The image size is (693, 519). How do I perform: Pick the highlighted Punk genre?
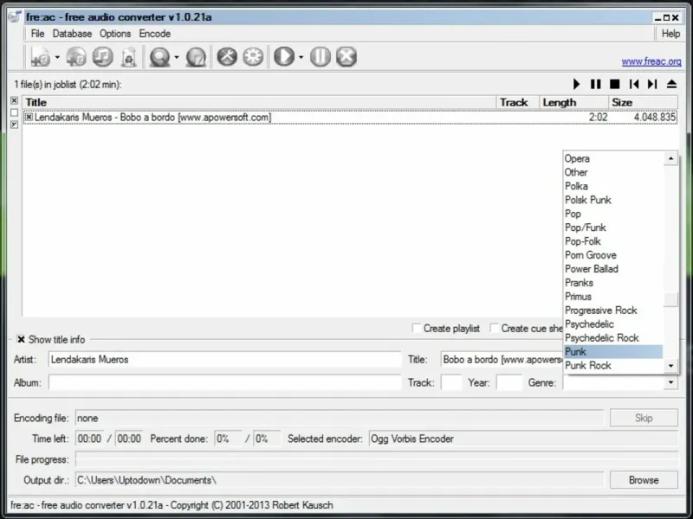tap(613, 352)
